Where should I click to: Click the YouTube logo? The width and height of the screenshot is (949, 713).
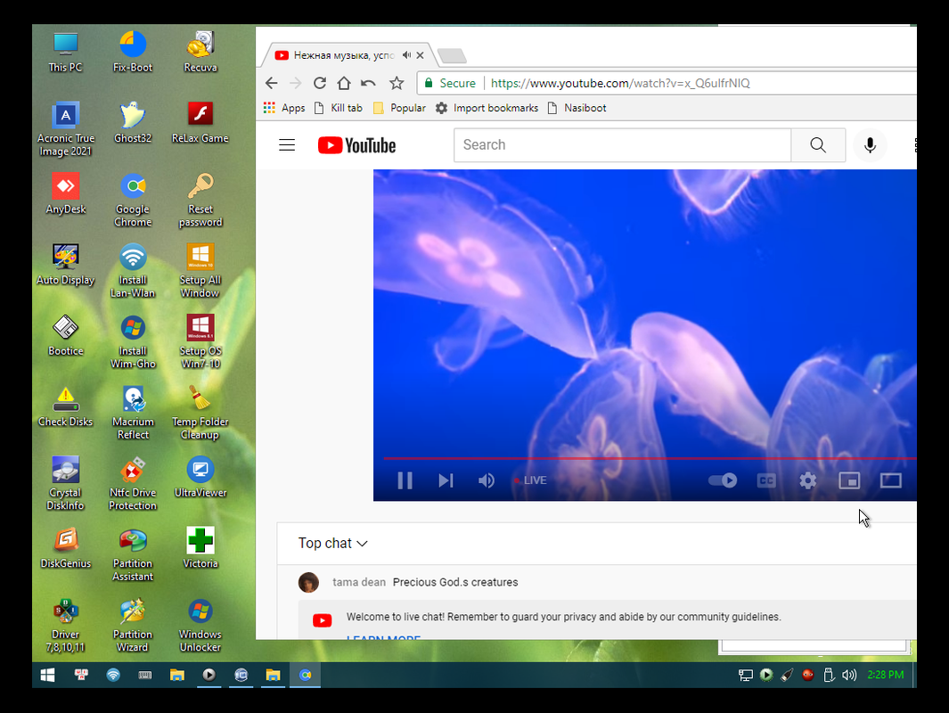[x=356, y=145]
